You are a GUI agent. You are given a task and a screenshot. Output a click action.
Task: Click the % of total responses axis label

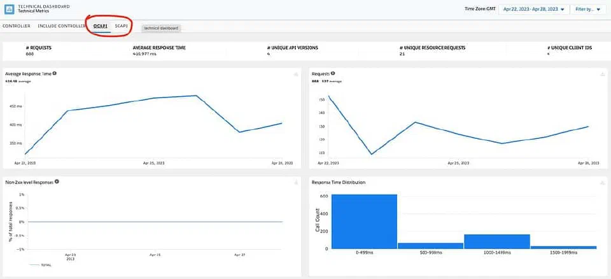click(11, 221)
